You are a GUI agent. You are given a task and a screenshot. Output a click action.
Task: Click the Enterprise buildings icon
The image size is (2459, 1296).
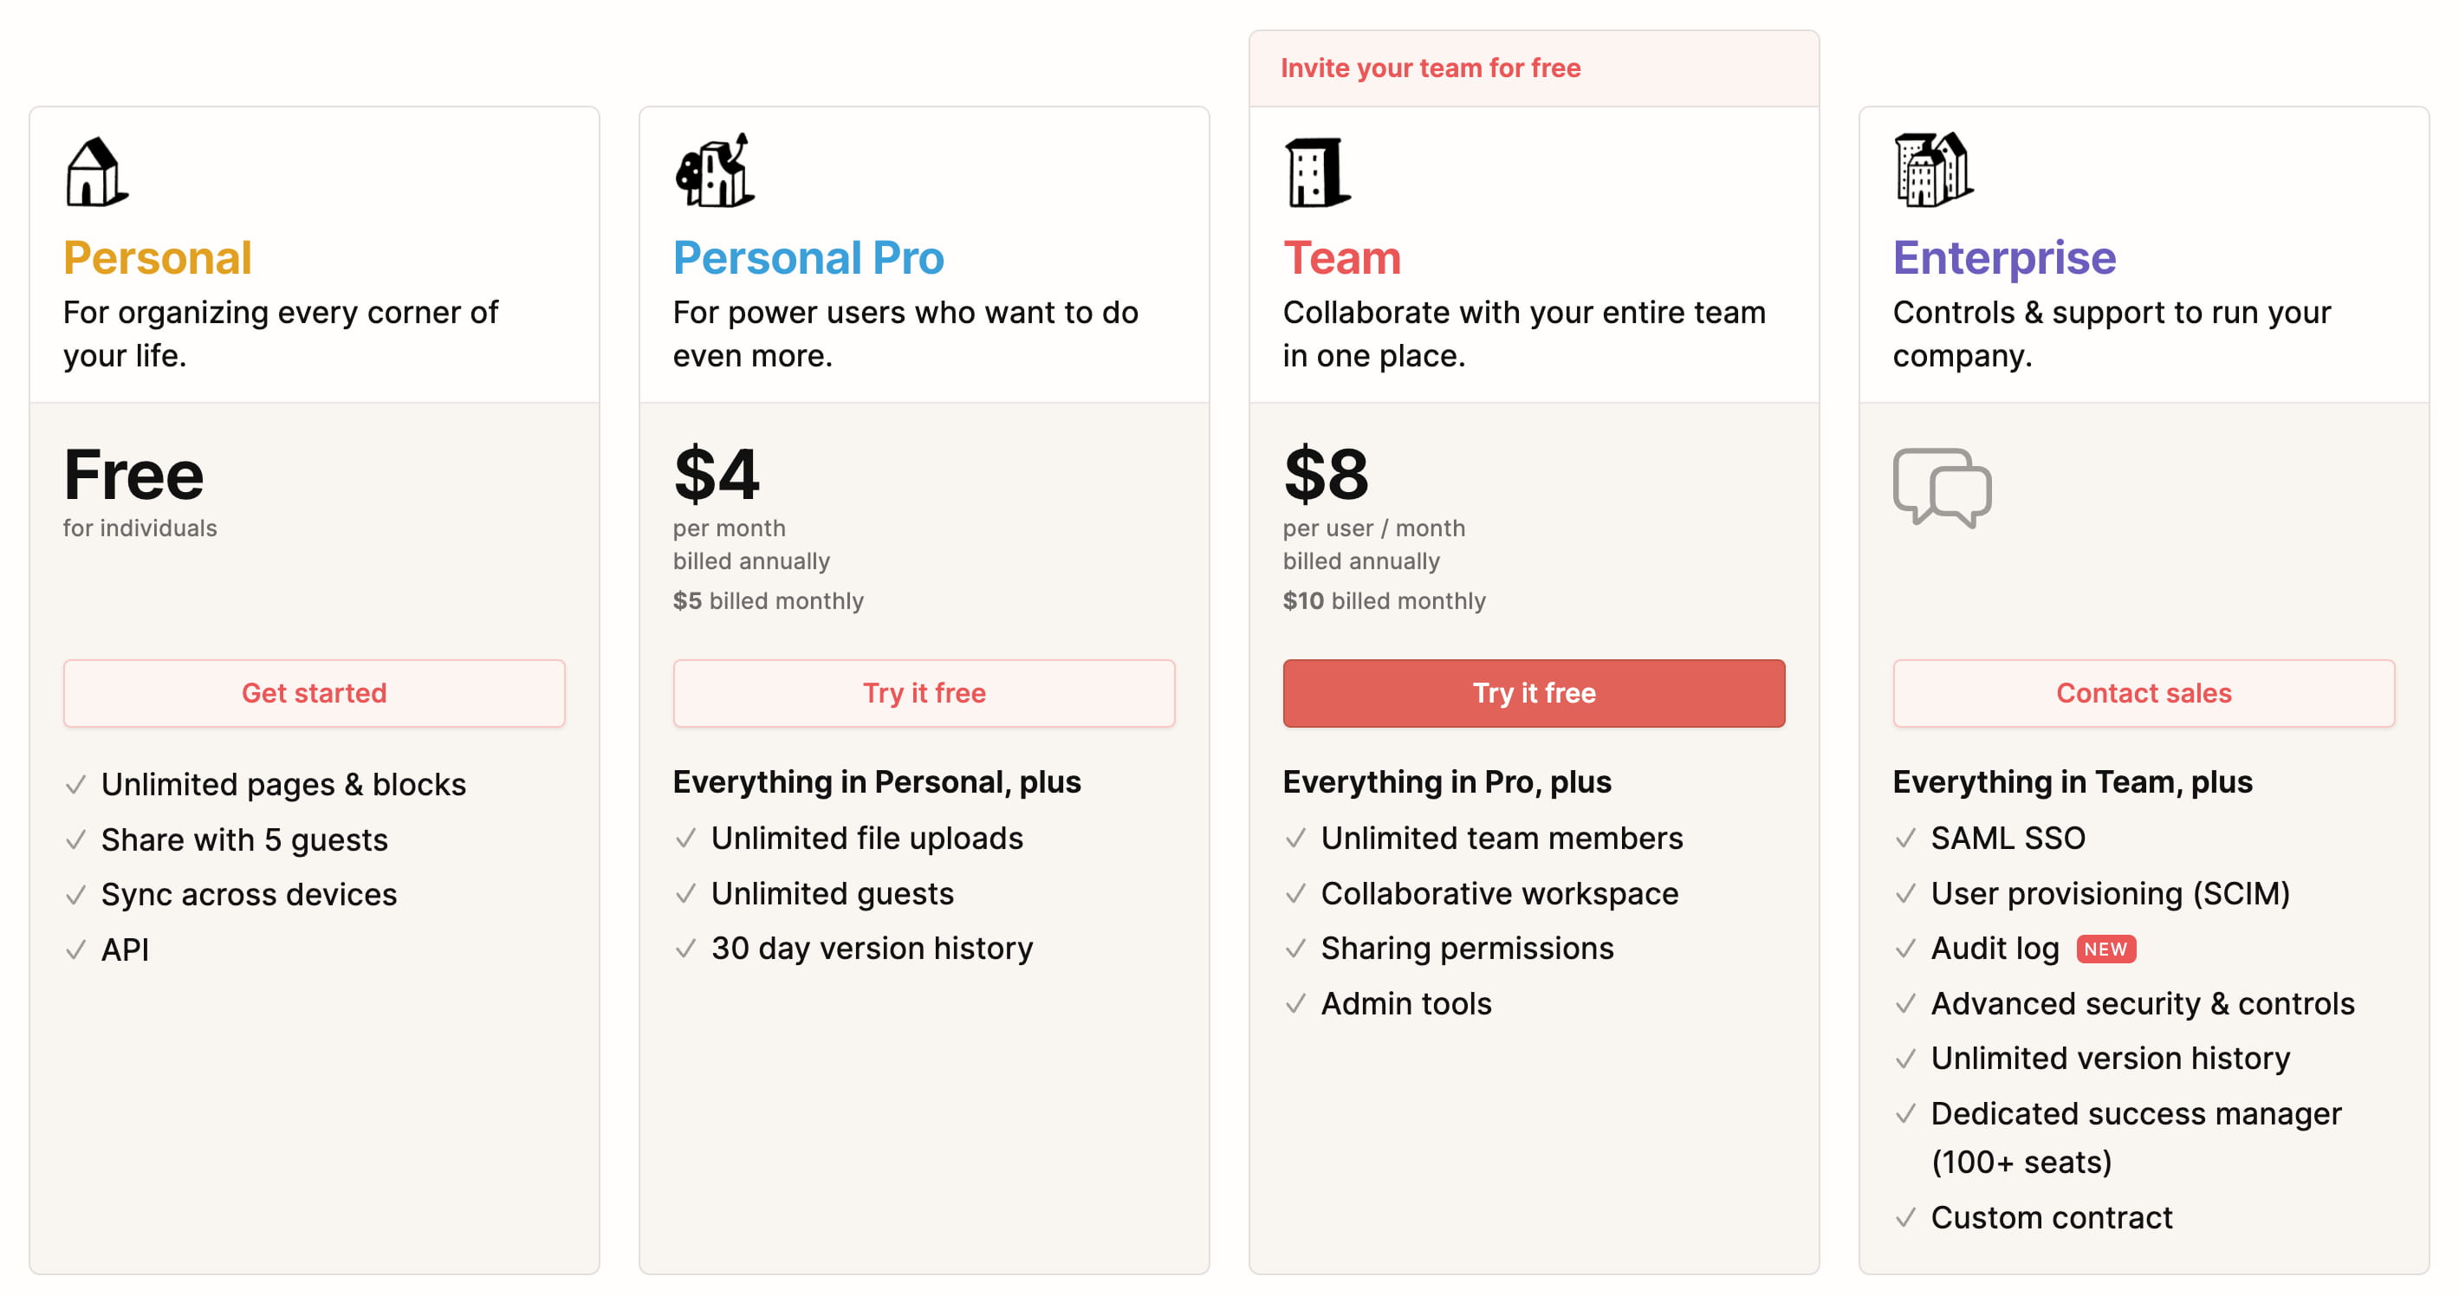click(x=1933, y=170)
